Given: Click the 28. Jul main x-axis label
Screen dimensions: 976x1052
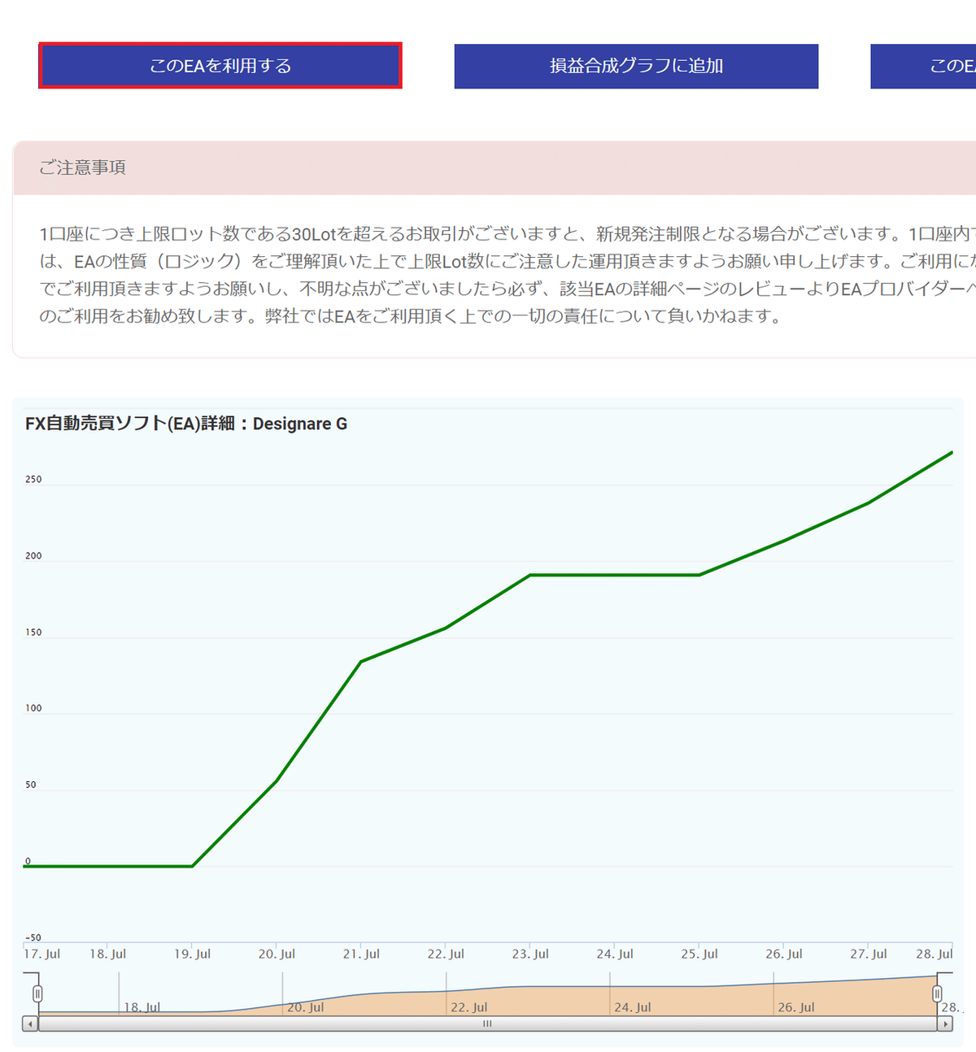Looking at the screenshot, I should (x=935, y=954).
